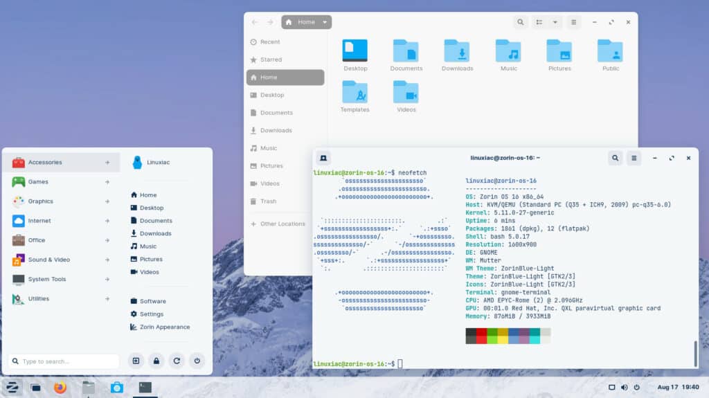Focus the Type to search field
The height and width of the screenshot is (398, 709).
point(63,361)
